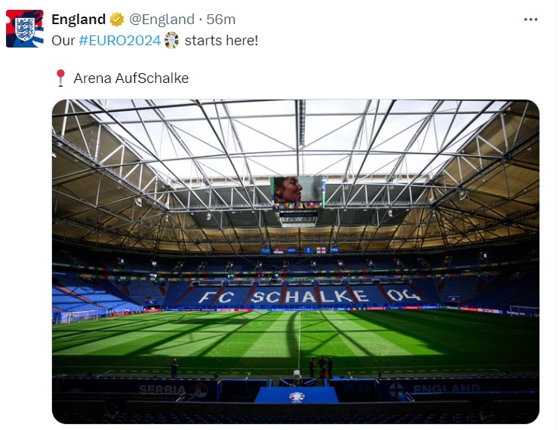Click the England flag below the scoreboard
The width and height of the screenshot is (559, 430).
tap(322, 249)
